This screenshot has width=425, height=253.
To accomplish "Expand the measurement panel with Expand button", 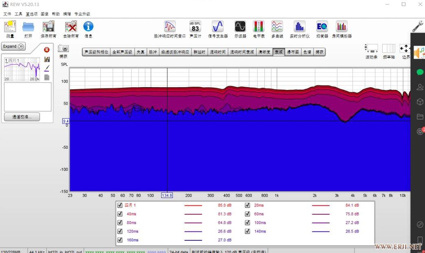I will point(13,46).
